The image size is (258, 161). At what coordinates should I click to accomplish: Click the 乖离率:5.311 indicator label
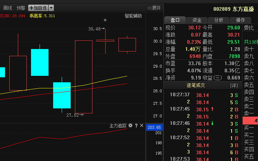[x=42, y=16]
